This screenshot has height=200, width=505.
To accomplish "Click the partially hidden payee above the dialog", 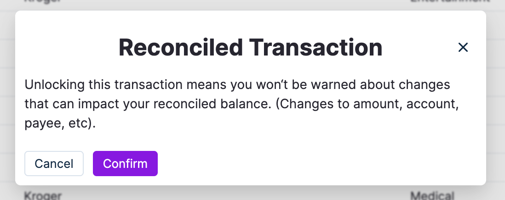I will click(x=42, y=1).
